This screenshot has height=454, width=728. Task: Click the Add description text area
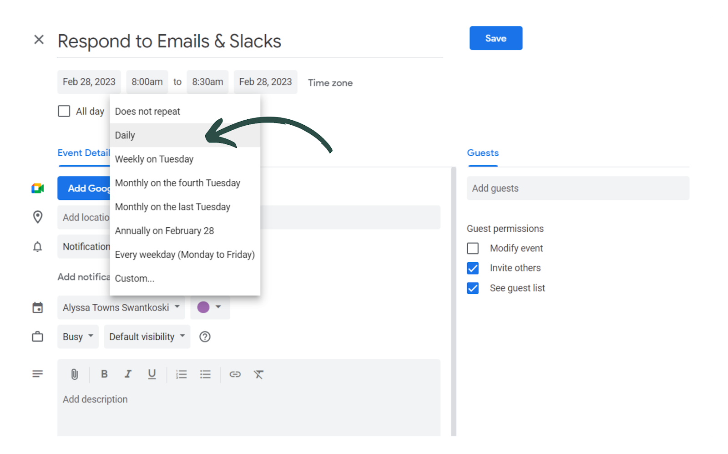[x=249, y=399]
